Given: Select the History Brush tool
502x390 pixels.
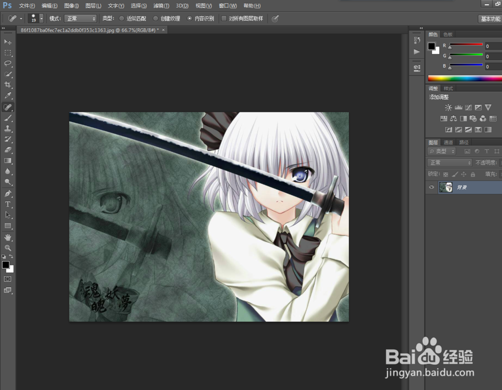Looking at the screenshot, I should coord(8,139).
